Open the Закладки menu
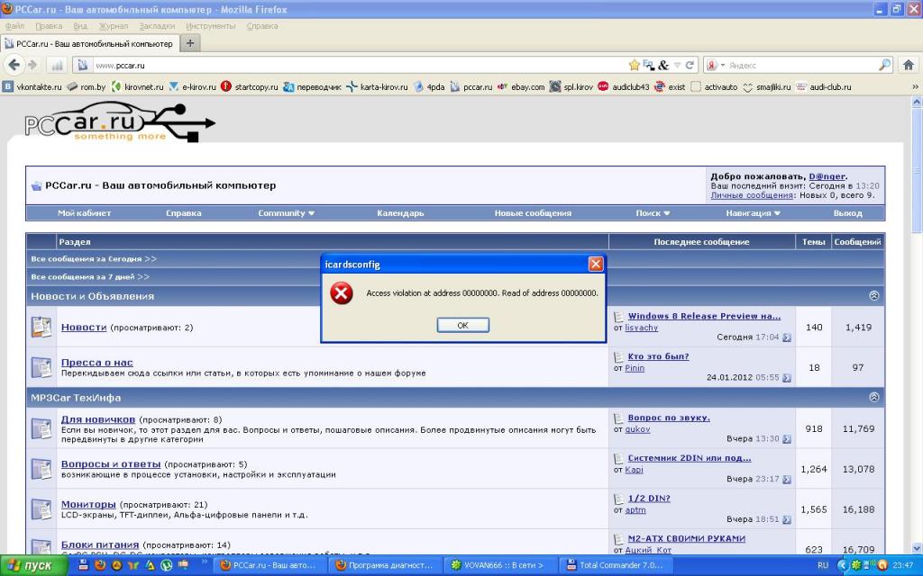Screen dimensions: 923x576 [158, 26]
